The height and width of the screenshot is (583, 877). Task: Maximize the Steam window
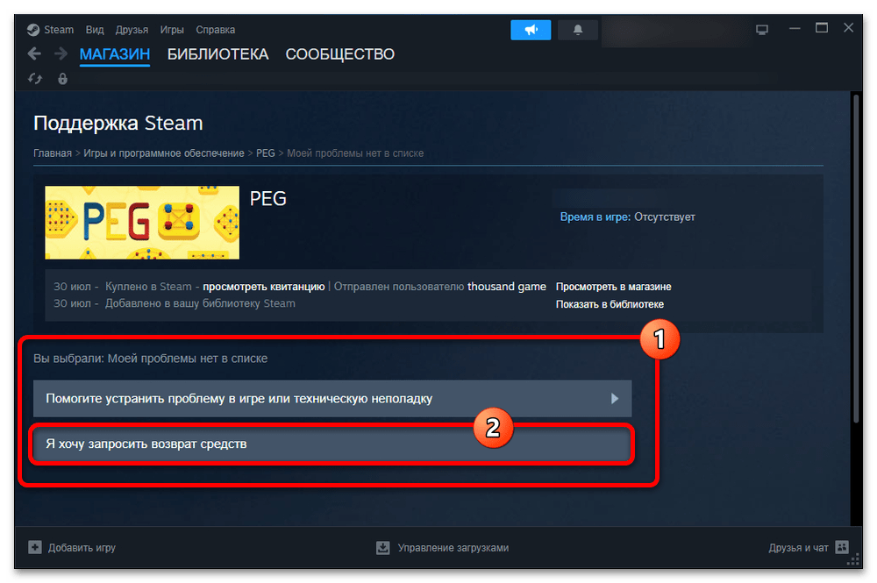821,28
